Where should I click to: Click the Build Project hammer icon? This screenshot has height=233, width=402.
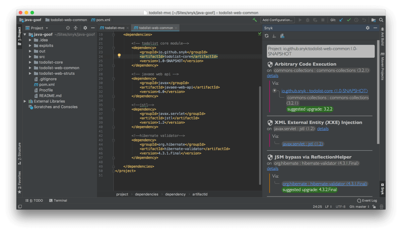pyautogui.click(x=255, y=20)
